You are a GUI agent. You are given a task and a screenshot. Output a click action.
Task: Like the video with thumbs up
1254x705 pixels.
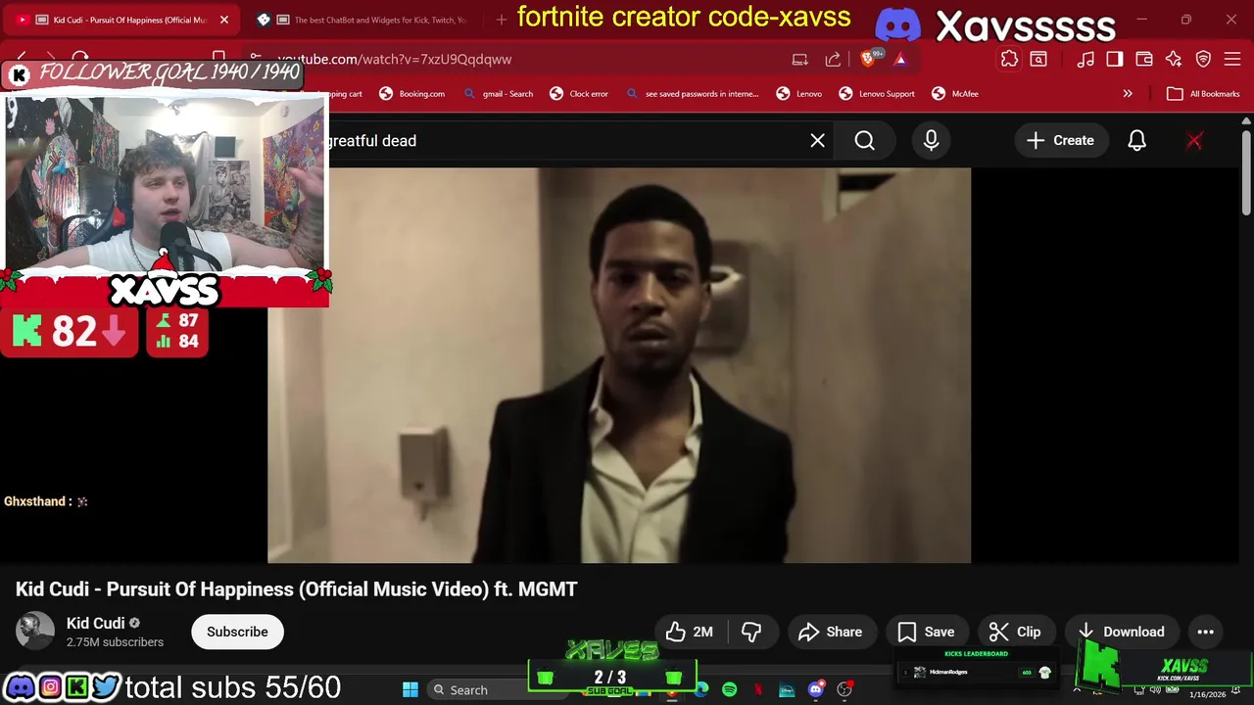coord(691,632)
